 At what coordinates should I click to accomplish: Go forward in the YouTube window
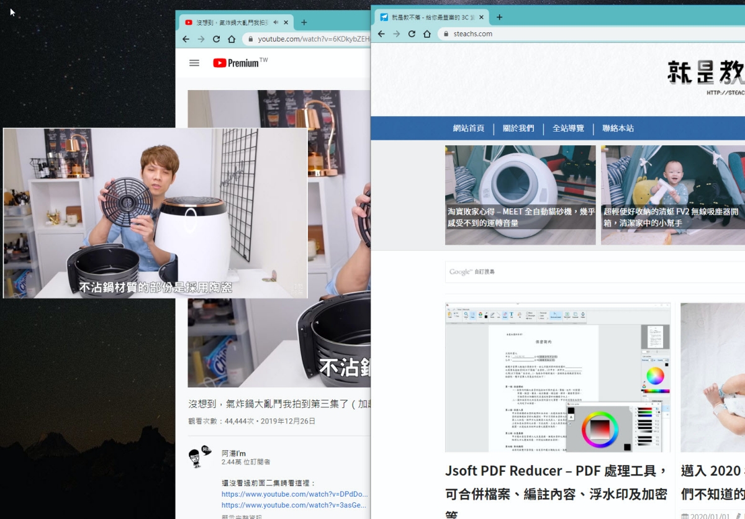pyautogui.click(x=201, y=39)
